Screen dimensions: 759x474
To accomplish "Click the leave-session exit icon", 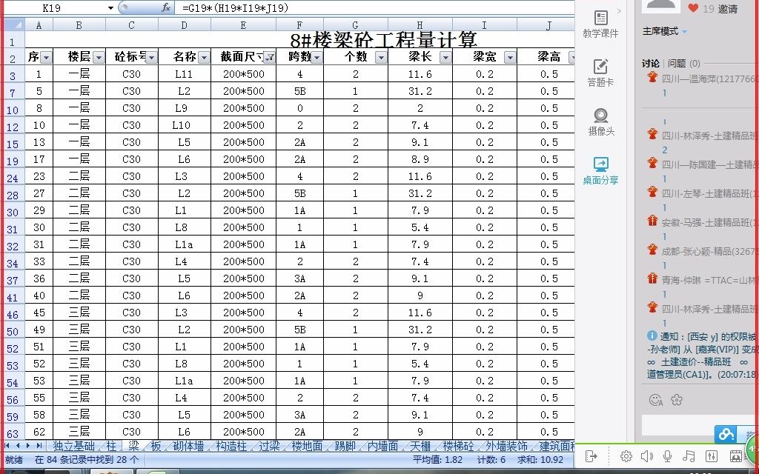I will [x=591, y=455].
